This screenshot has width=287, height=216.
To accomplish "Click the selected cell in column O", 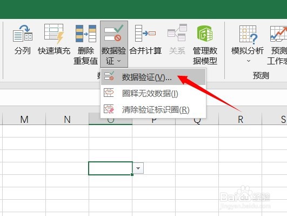I will coord(110,168).
